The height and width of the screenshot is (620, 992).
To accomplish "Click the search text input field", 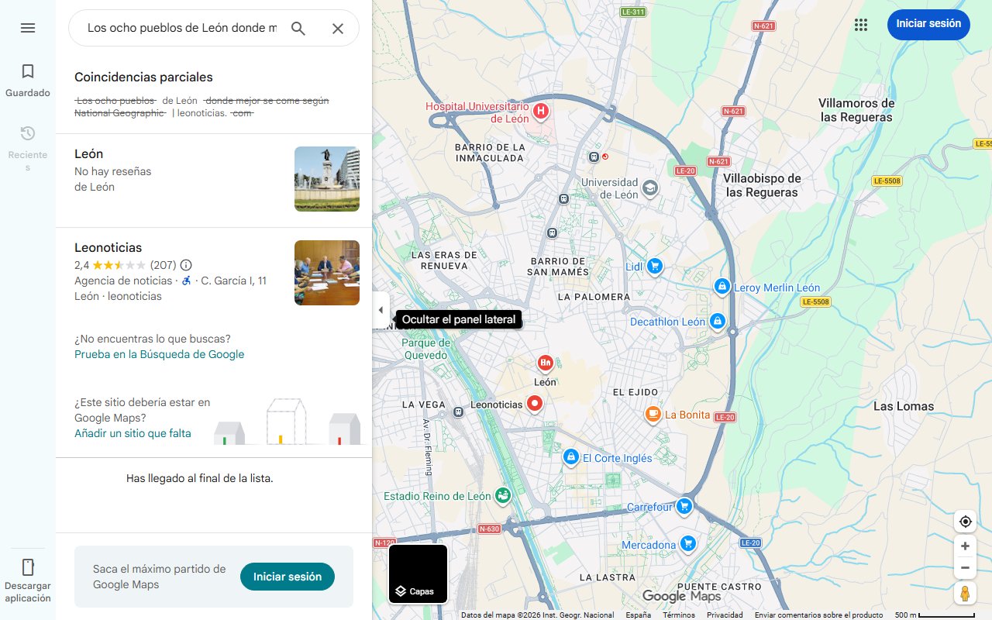I will coord(181,28).
